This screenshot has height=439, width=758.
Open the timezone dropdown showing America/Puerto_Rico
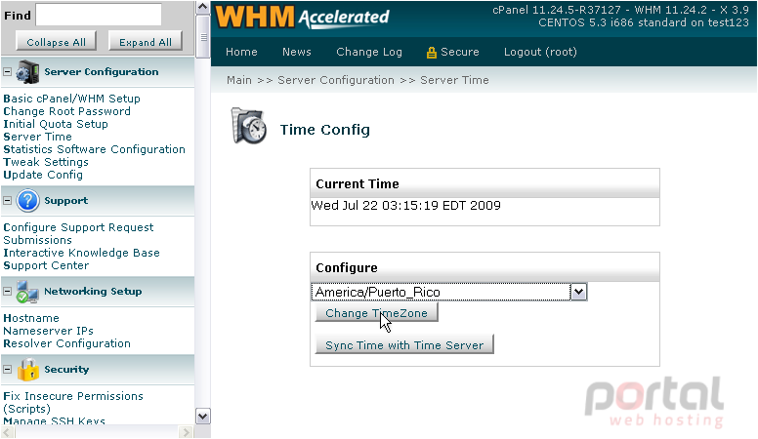tap(449, 292)
